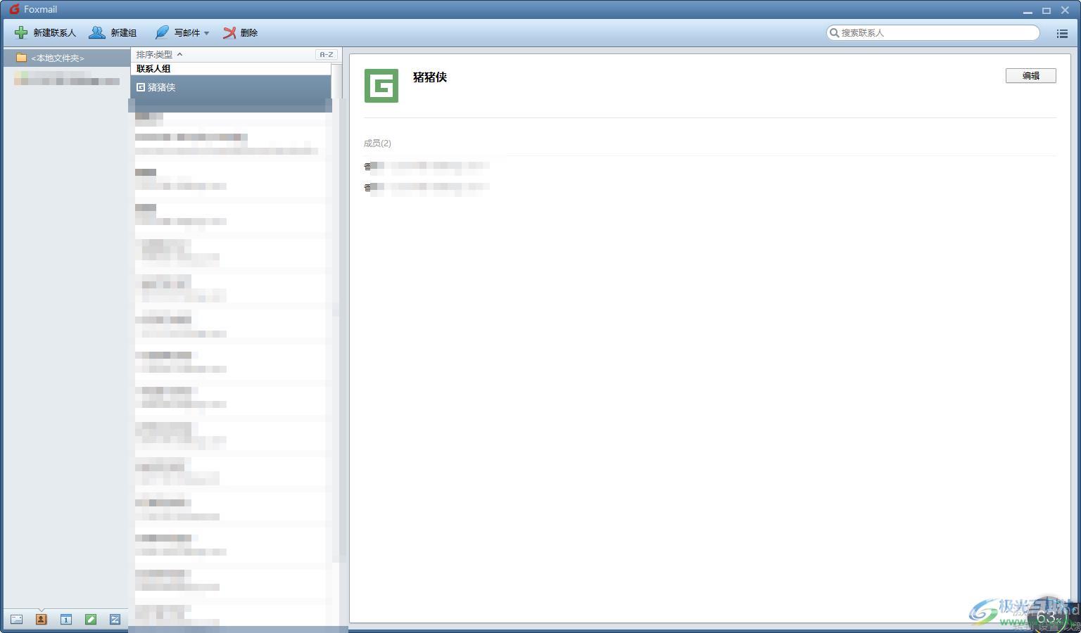Click the 删除 delete button

(241, 32)
